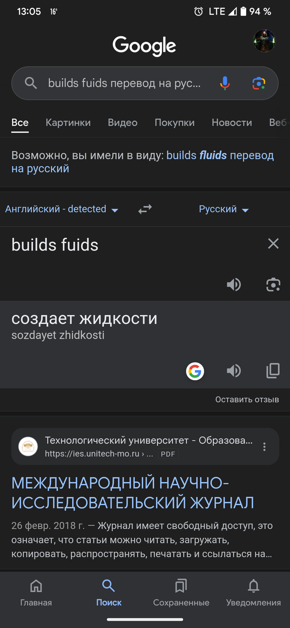The width and height of the screenshot is (290, 628).
Task: Tap the voice search microphone icon
Action: coord(225,83)
